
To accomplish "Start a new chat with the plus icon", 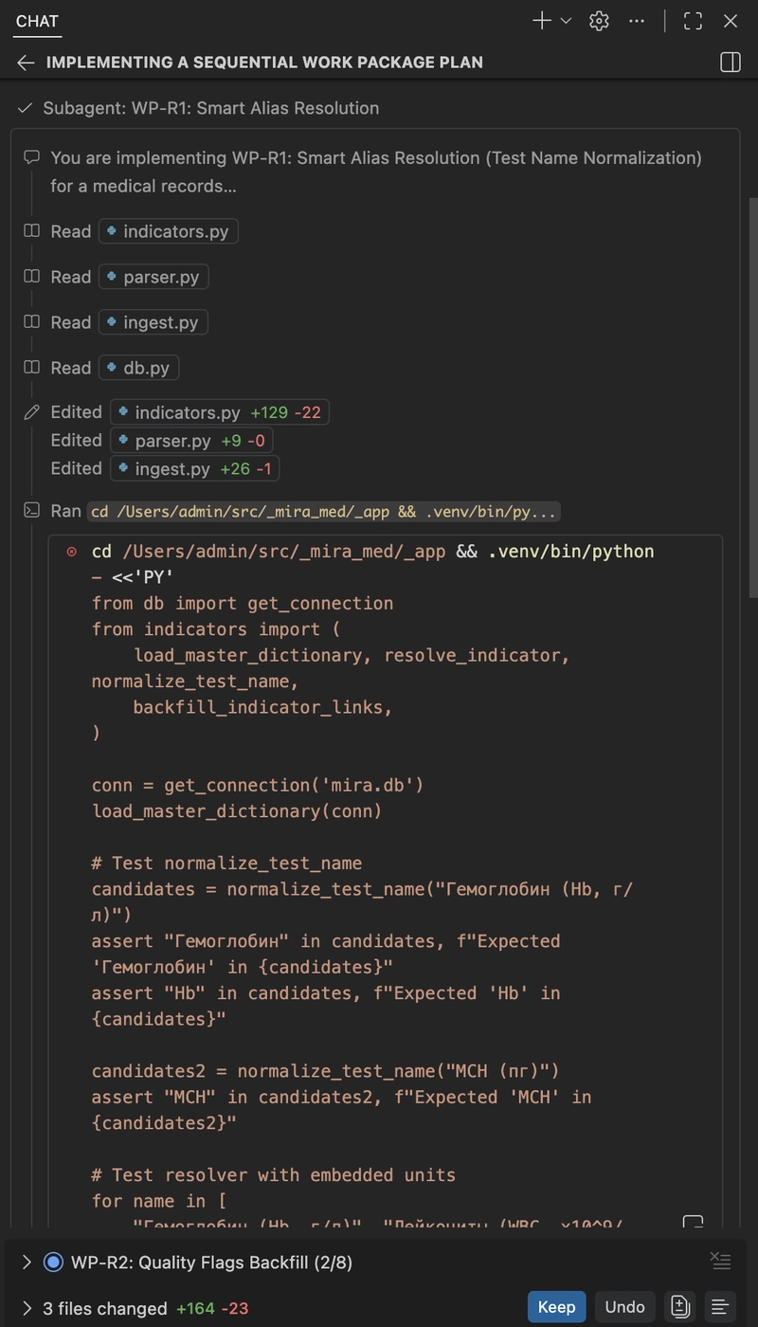I will coord(541,21).
